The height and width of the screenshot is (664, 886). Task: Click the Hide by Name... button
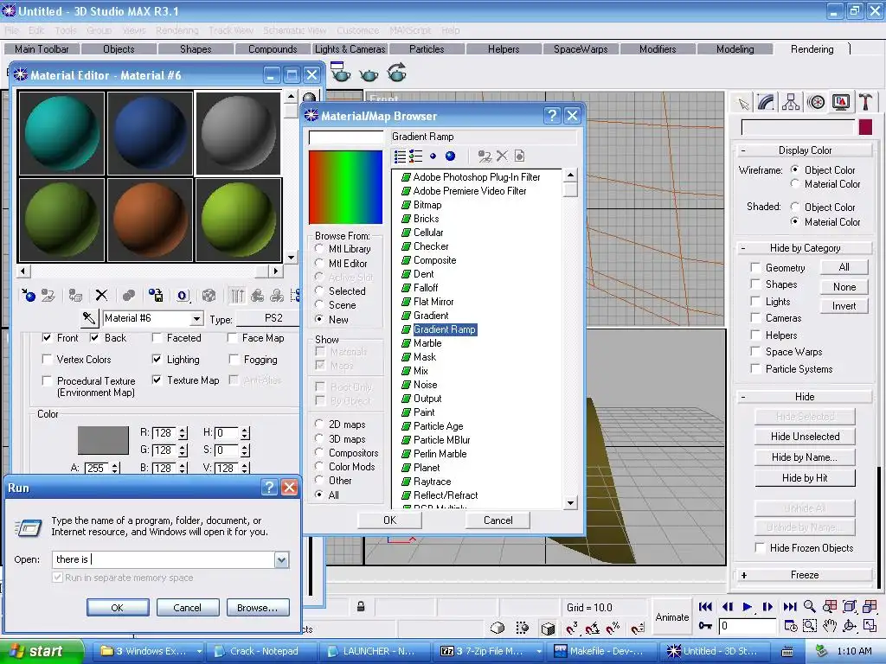click(x=805, y=457)
